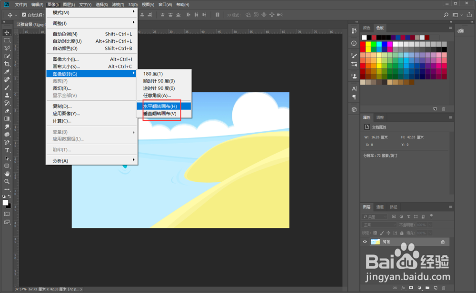The image size is (476, 293).
Task: Toggle type layer filter in the Layers panel
Action: click(x=408, y=216)
